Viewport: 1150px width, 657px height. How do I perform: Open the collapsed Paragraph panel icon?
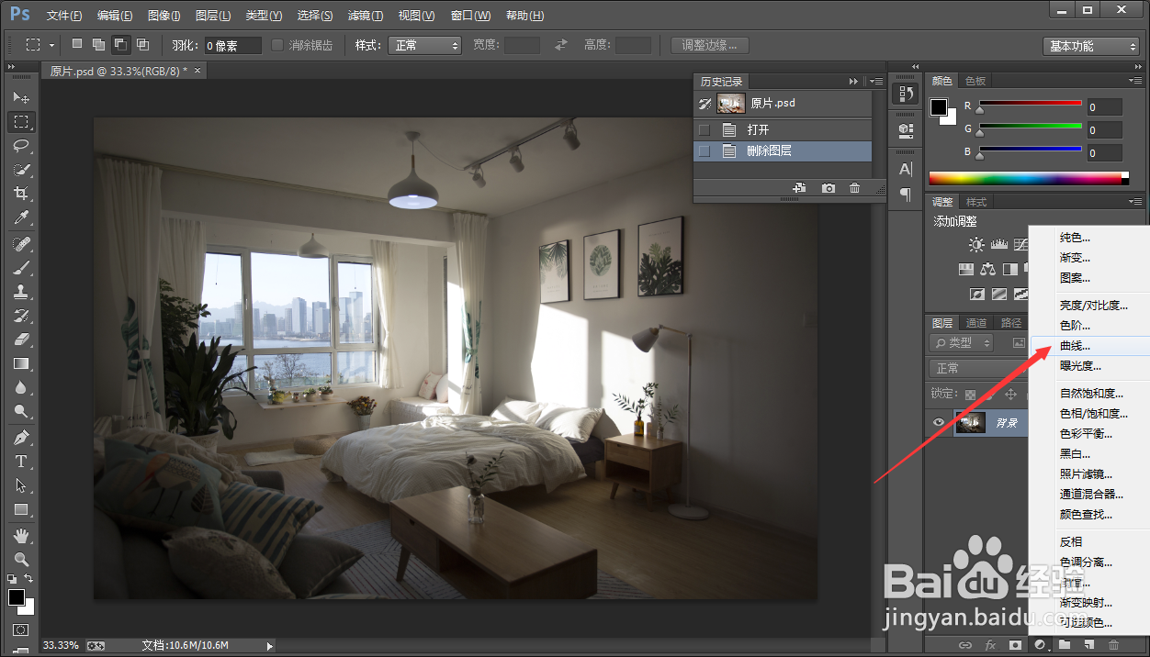pyautogui.click(x=906, y=195)
